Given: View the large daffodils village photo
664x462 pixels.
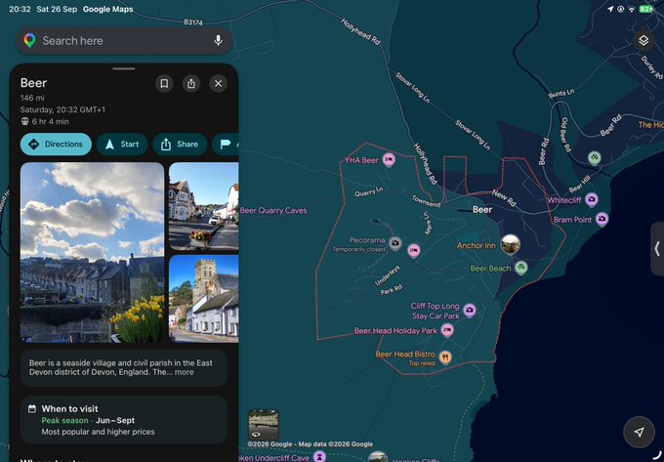Looking at the screenshot, I should click(x=92, y=252).
